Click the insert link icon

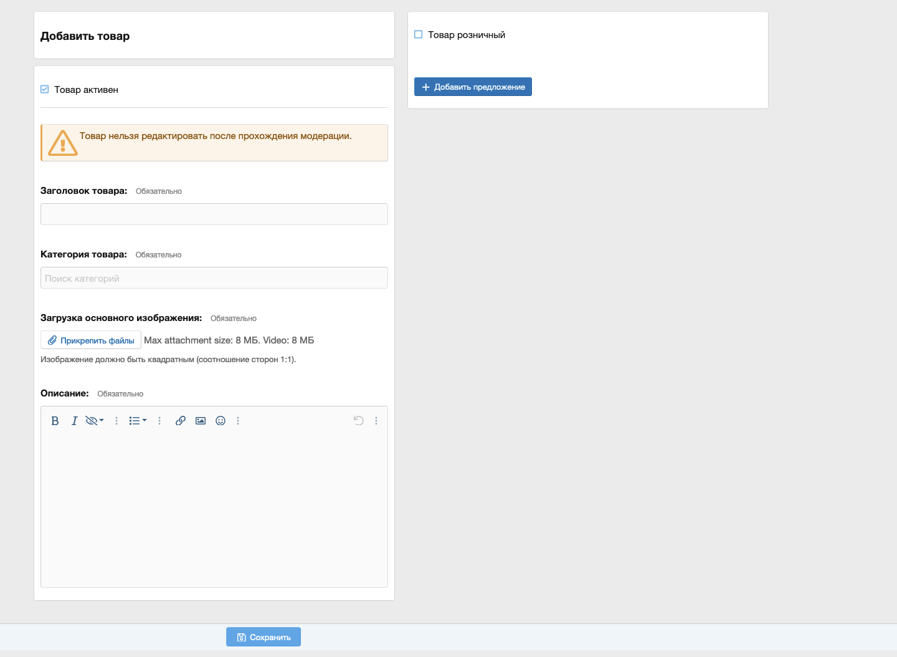click(x=181, y=421)
